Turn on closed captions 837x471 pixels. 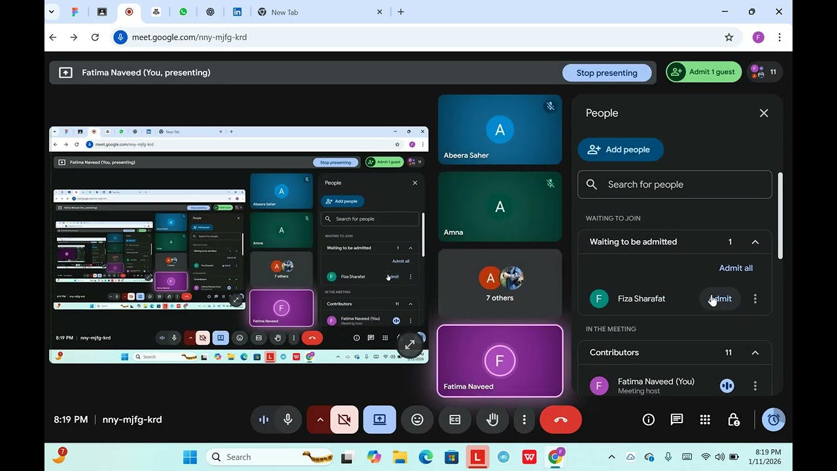pyautogui.click(x=455, y=420)
